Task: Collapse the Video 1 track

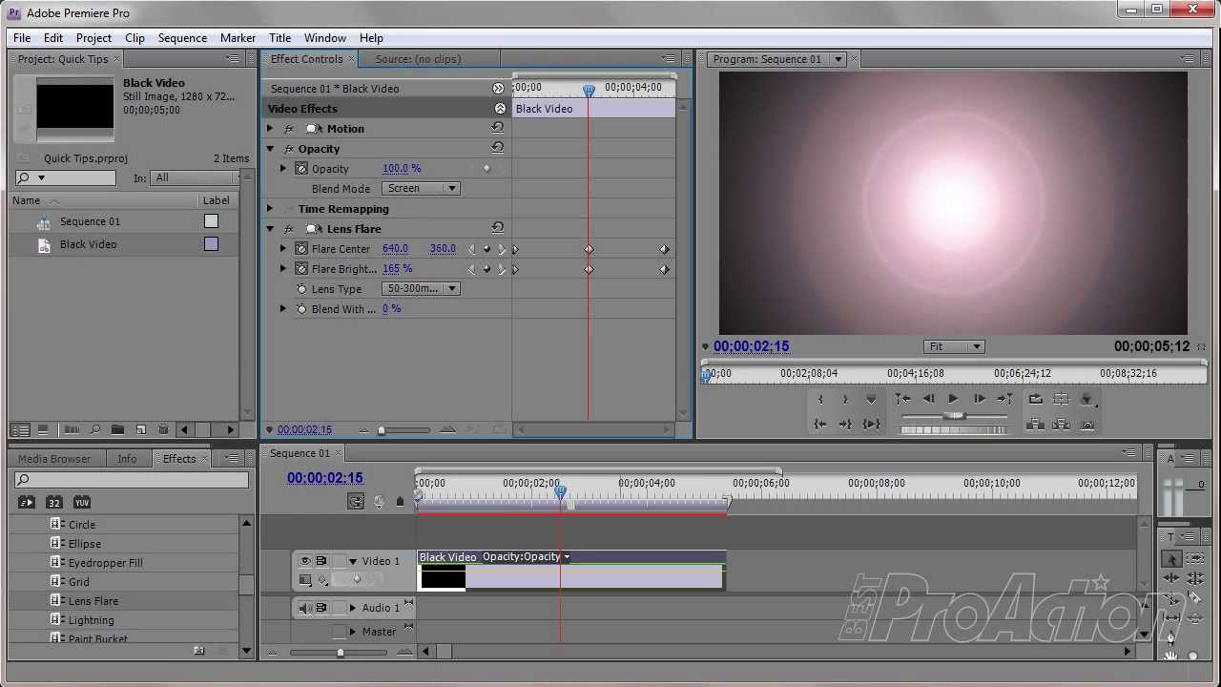Action: [353, 561]
